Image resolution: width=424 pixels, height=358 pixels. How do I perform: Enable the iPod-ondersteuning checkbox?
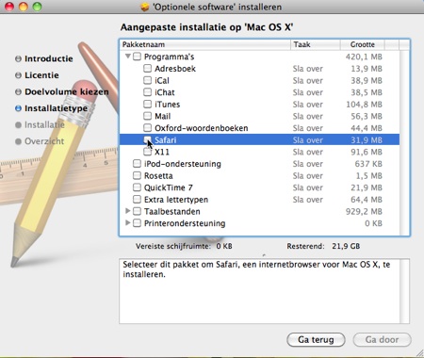pyautogui.click(x=137, y=164)
